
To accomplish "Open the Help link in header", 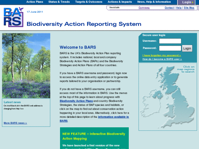I will pyautogui.click(x=179, y=8).
